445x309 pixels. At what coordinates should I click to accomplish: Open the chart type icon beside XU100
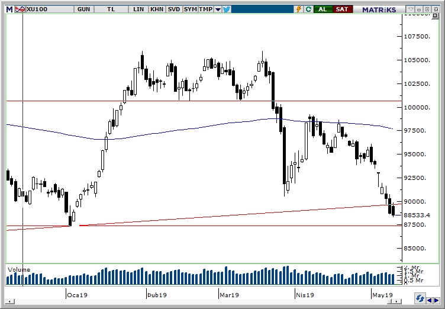click(x=20, y=9)
